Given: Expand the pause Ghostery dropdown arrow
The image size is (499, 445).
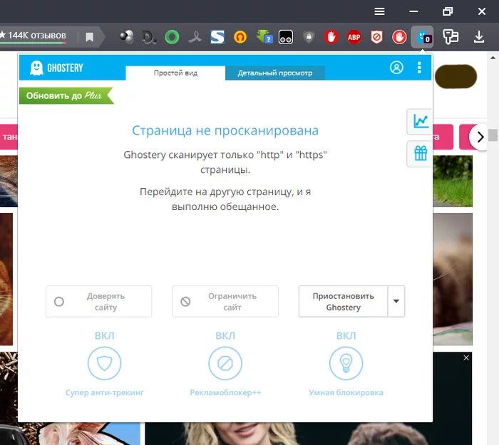Looking at the screenshot, I should [x=396, y=301].
